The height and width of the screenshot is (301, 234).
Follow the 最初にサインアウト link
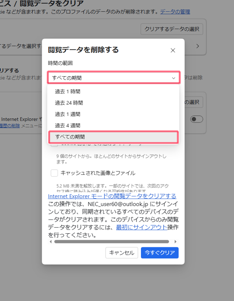142,227
